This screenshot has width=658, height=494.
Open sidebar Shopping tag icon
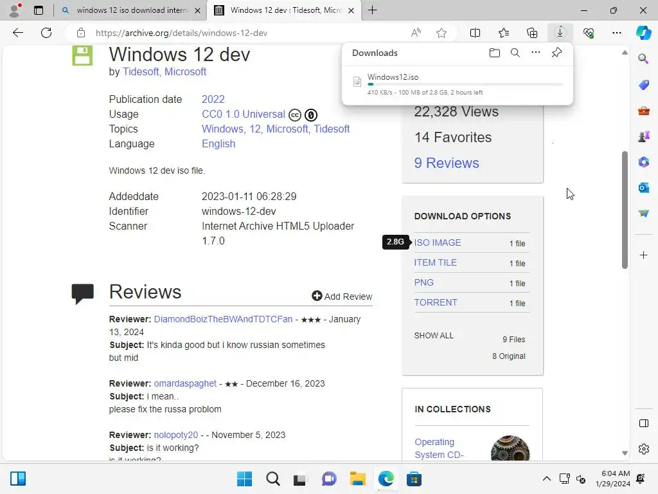643,85
